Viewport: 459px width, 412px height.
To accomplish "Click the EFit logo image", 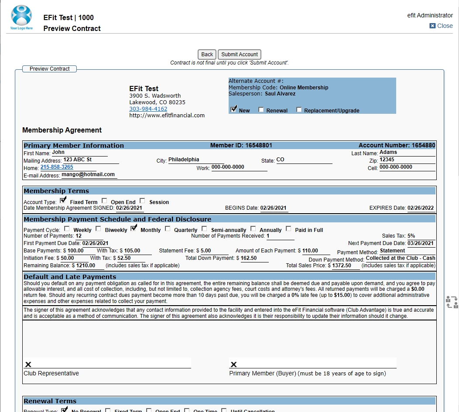I will pyautogui.click(x=21, y=17).
